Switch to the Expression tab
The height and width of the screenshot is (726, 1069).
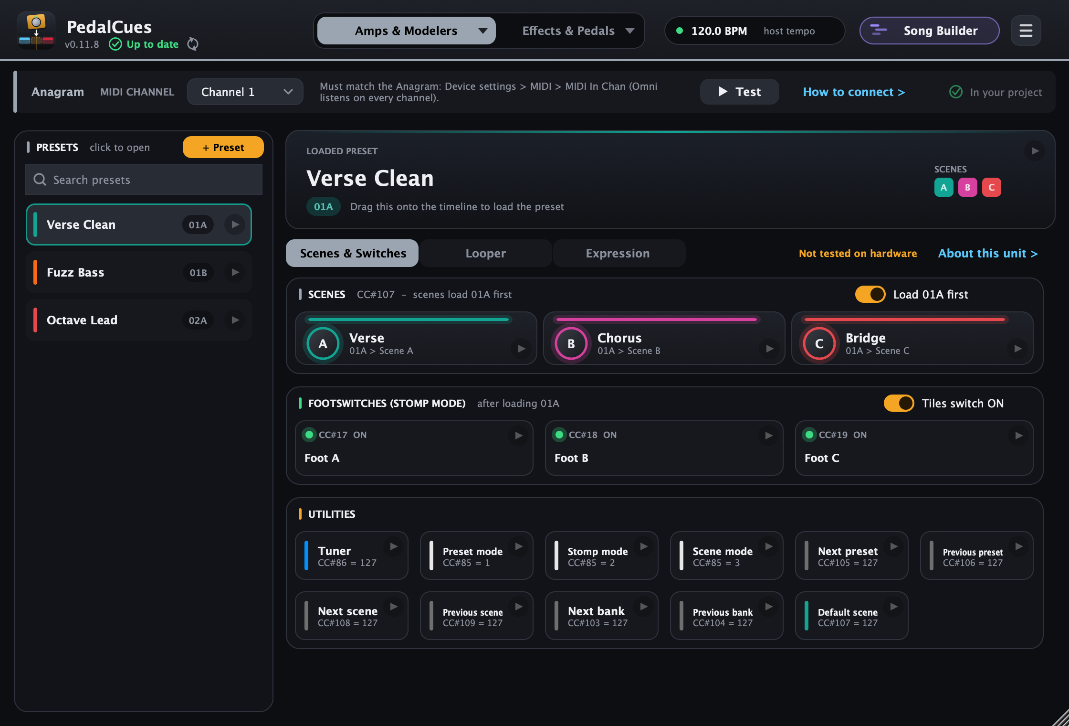(619, 253)
